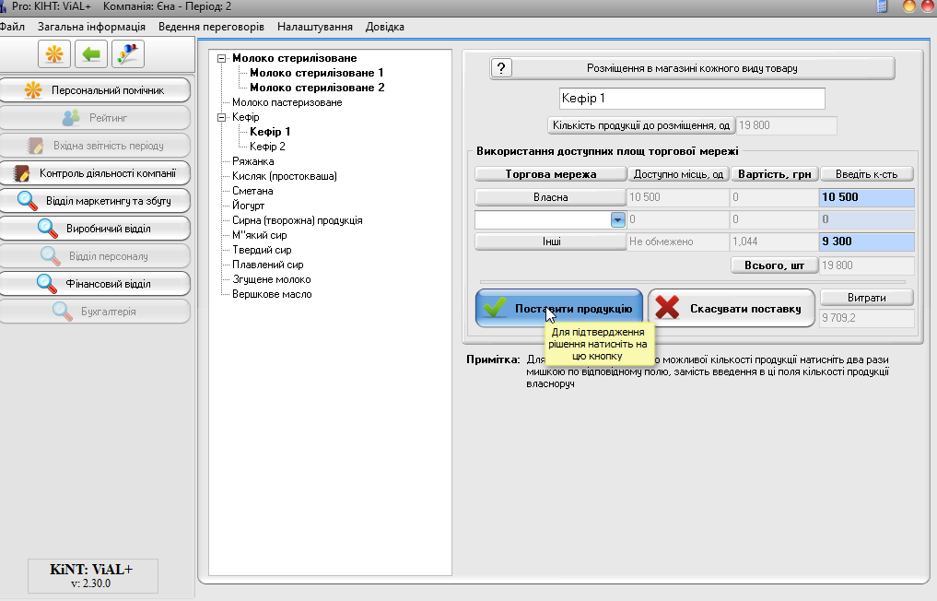The image size is (937, 601).
Task: Select Йогурт in product tree
Action: (x=248, y=206)
